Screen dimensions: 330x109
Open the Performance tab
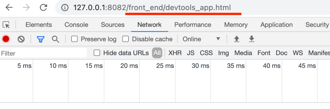pos(193,25)
